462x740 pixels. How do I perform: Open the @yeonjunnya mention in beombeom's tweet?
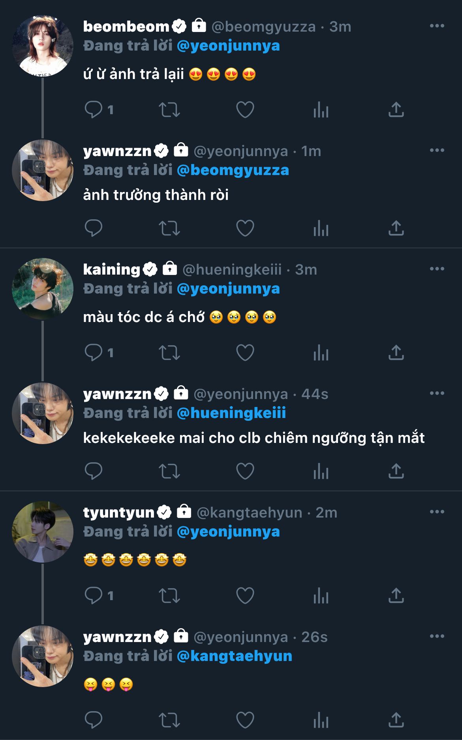[x=228, y=46]
